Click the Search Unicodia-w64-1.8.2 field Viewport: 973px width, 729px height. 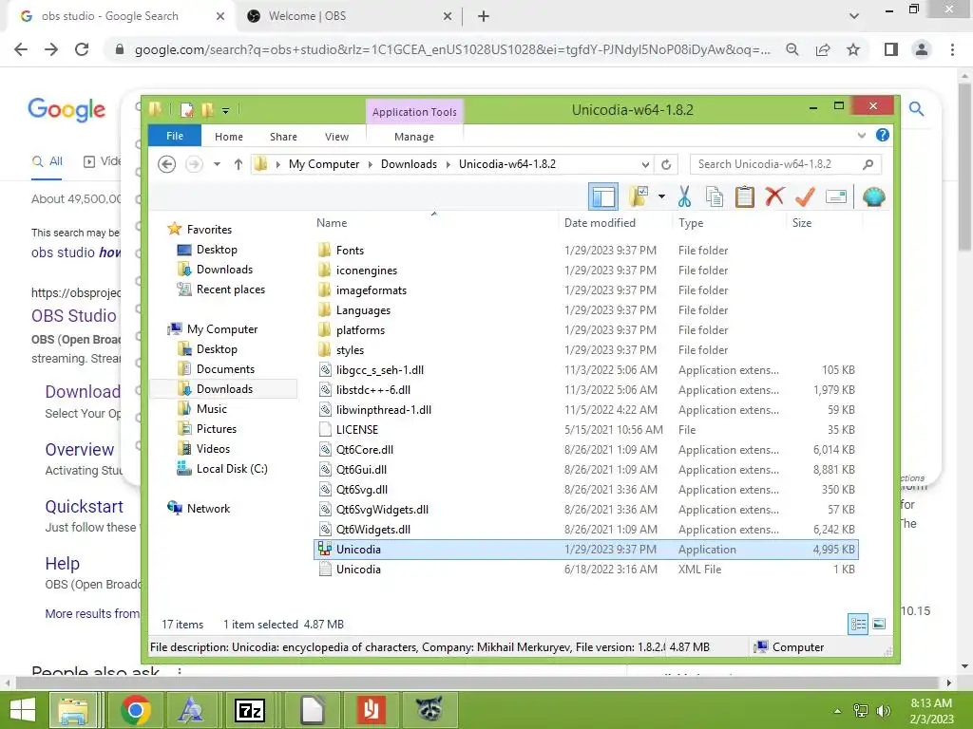click(785, 164)
